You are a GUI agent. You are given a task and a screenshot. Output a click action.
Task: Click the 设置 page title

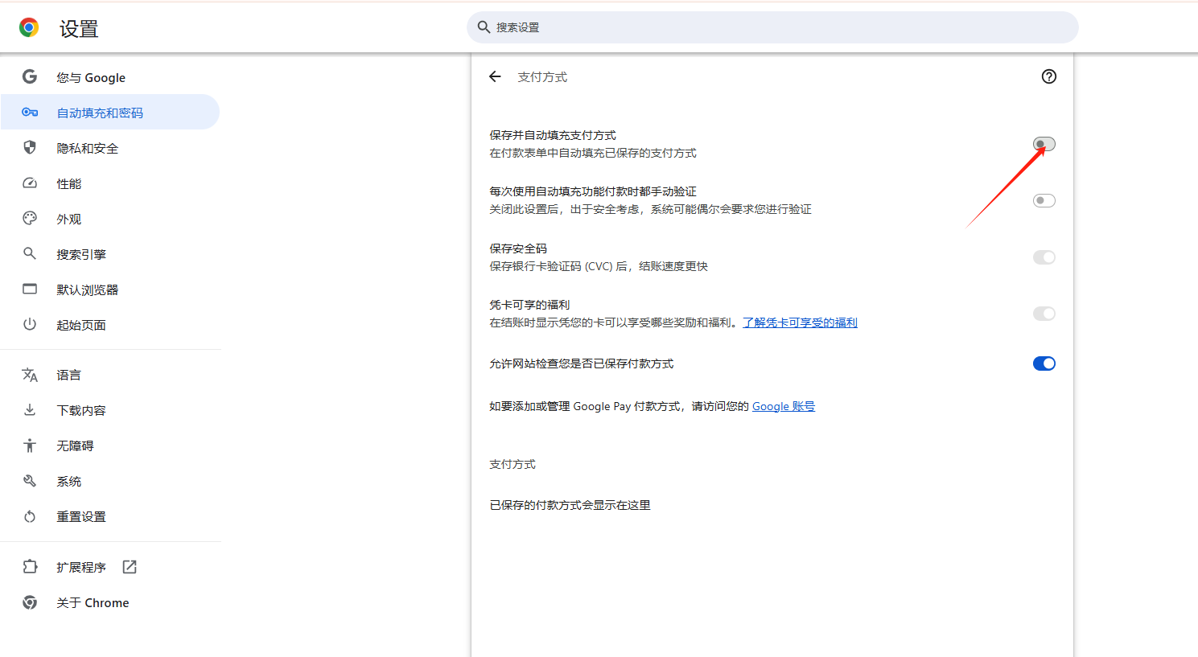79,29
